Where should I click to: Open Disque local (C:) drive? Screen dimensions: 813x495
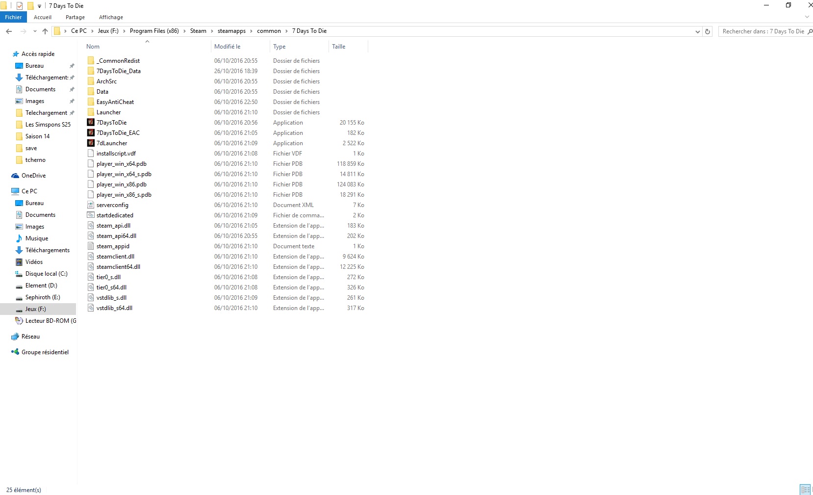tap(46, 274)
